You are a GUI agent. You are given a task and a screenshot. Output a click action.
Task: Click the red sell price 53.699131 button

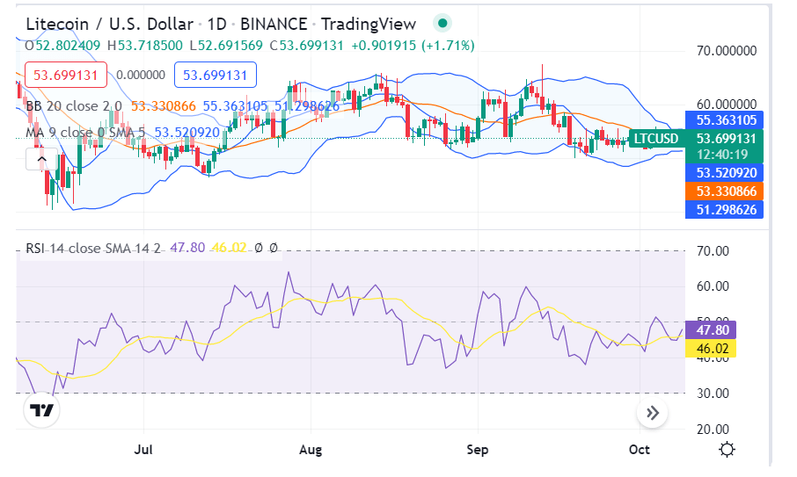(65, 76)
